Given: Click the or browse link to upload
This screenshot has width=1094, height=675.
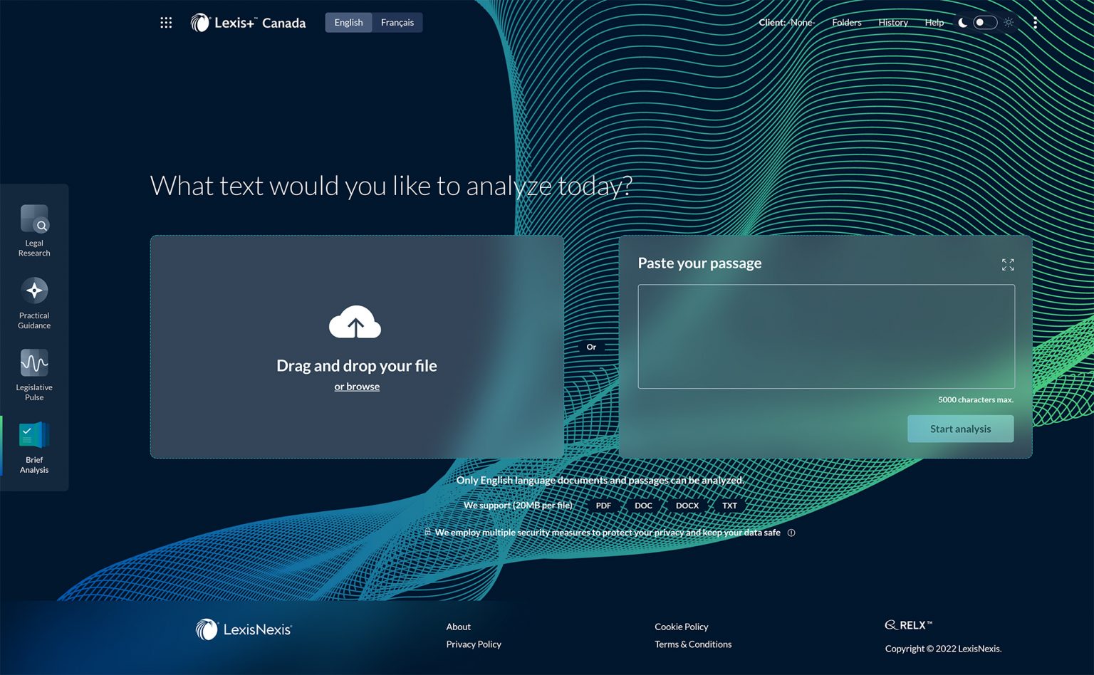Looking at the screenshot, I should 356,386.
